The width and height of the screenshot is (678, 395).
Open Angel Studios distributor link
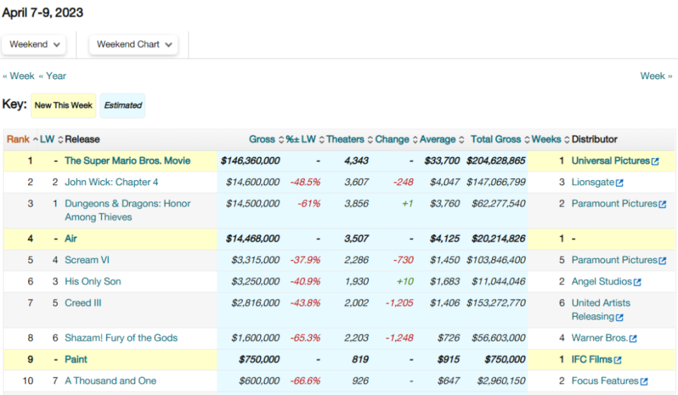tap(602, 282)
